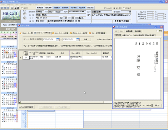Open calendar picker for recall end date

(78, 40)
